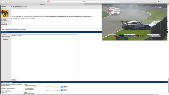Reload the page with the refresh icon

coord(118,2)
